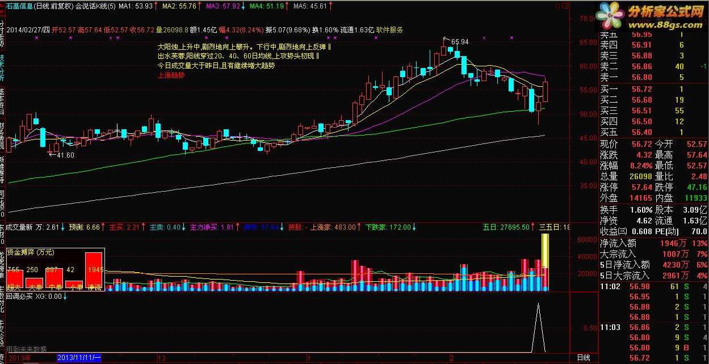Click the 净流入额 1946万 row
This screenshot has height=364, width=709.
(653, 243)
